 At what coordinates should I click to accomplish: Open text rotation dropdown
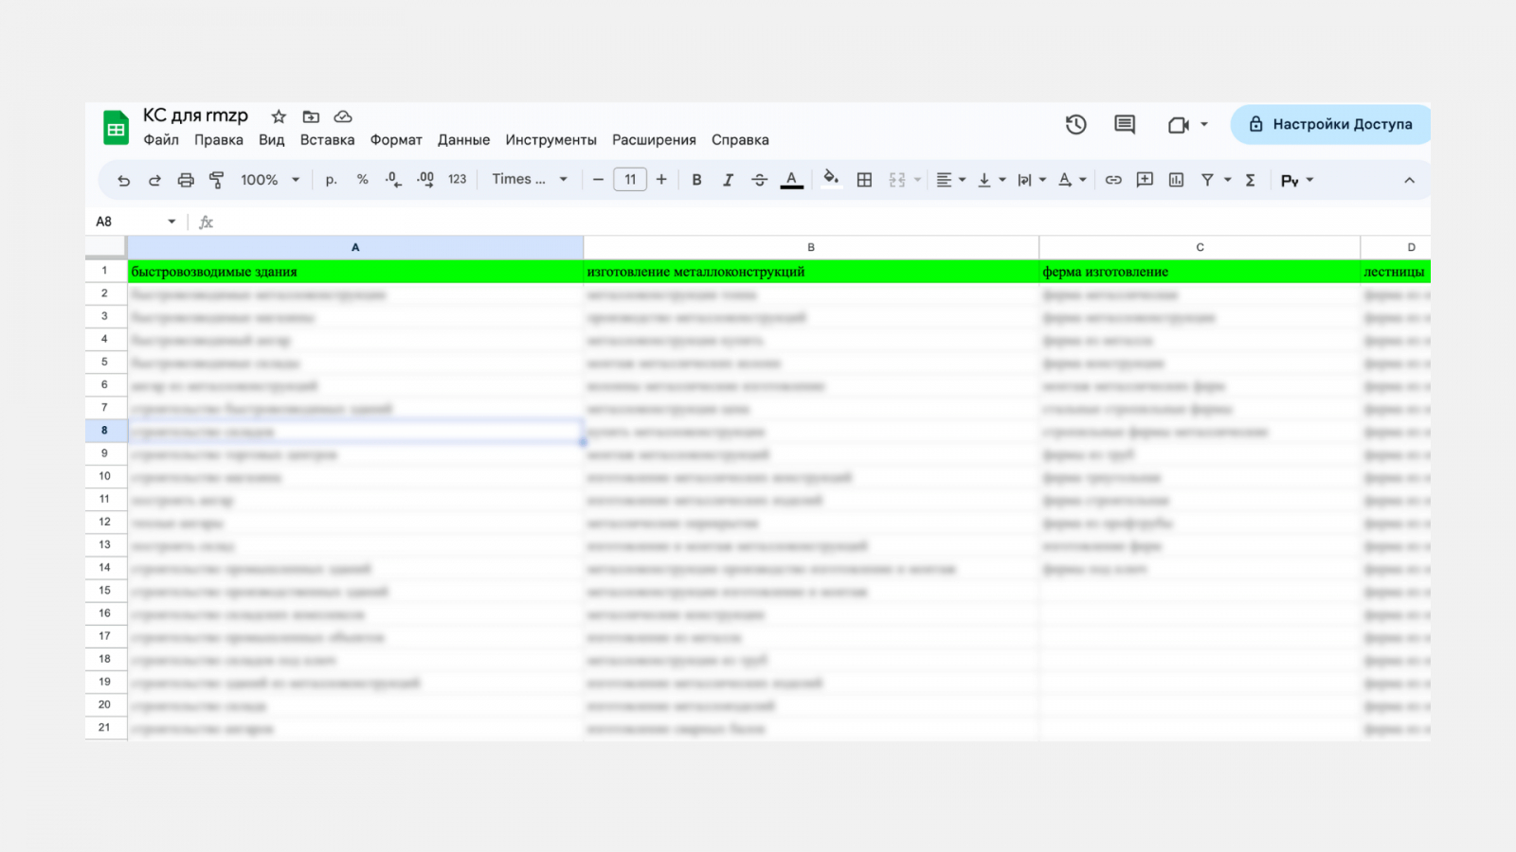coord(1073,180)
